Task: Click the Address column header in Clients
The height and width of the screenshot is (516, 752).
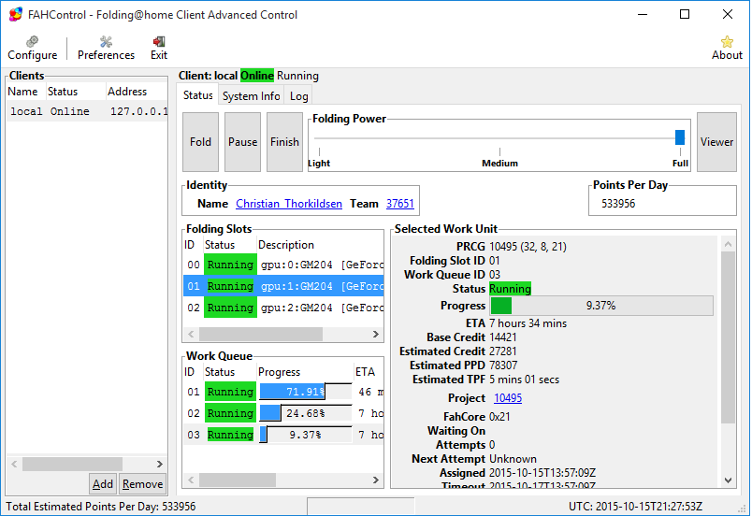Action: coord(137,92)
